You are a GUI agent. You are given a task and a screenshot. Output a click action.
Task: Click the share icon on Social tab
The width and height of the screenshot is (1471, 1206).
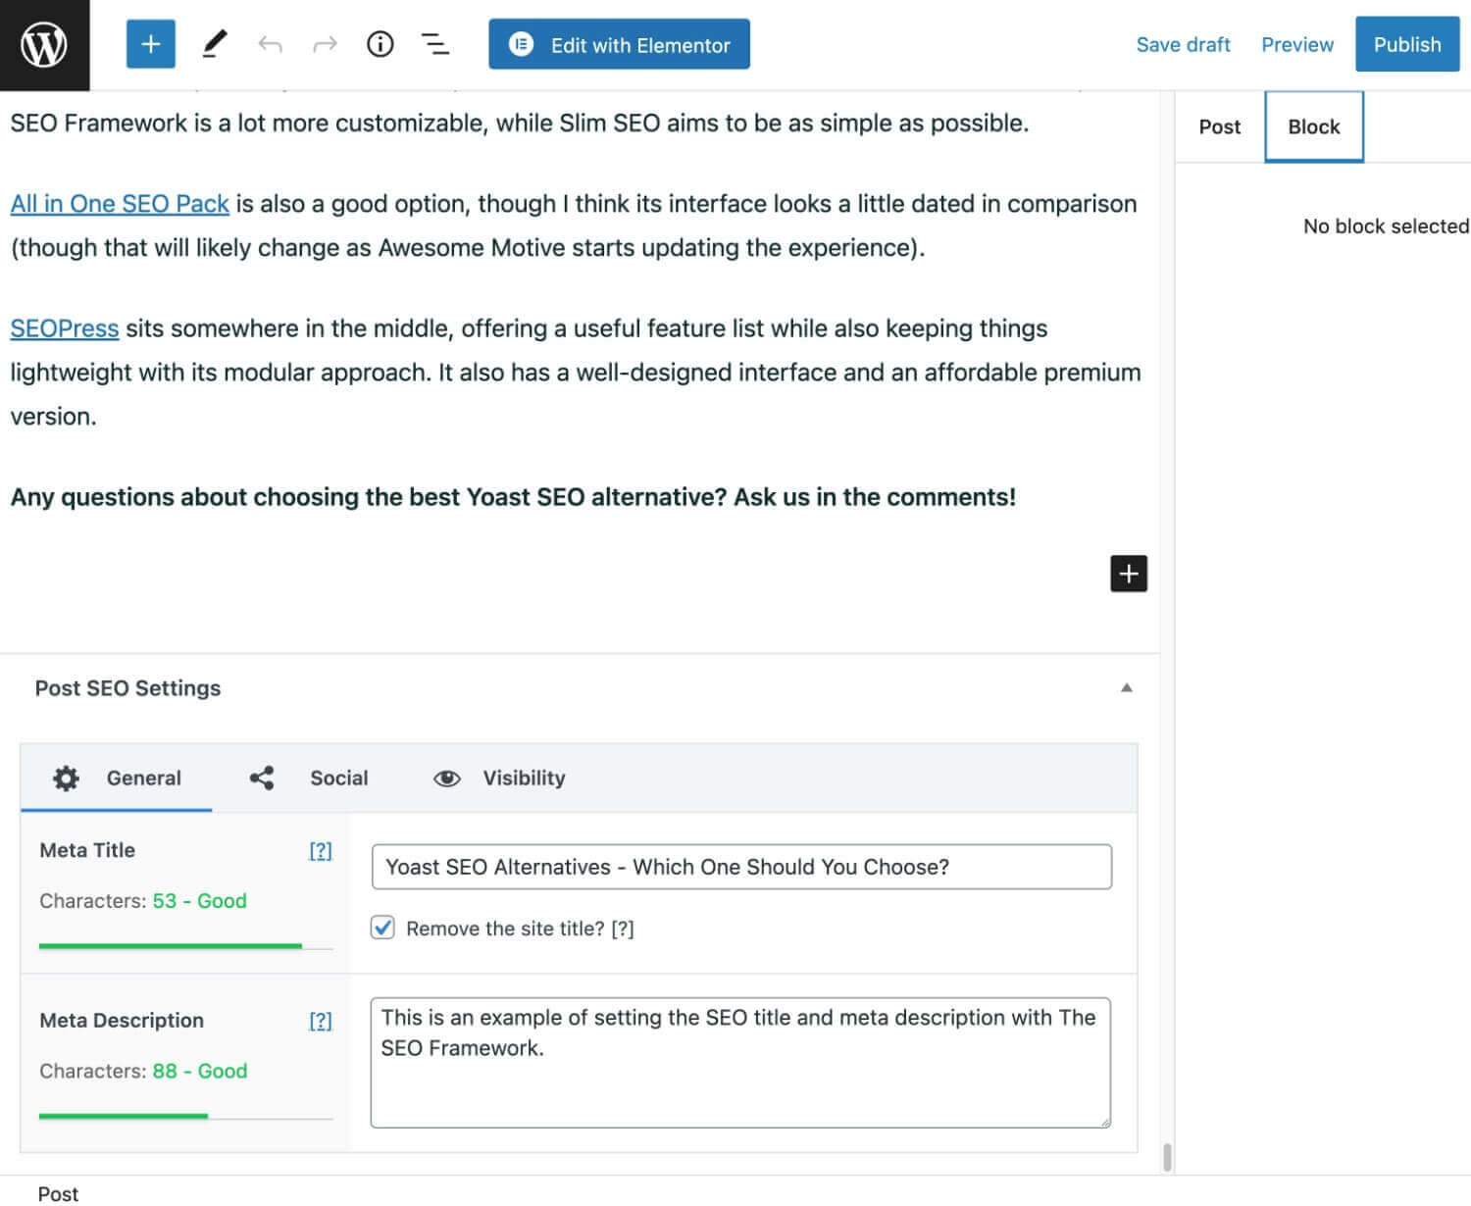click(x=261, y=779)
